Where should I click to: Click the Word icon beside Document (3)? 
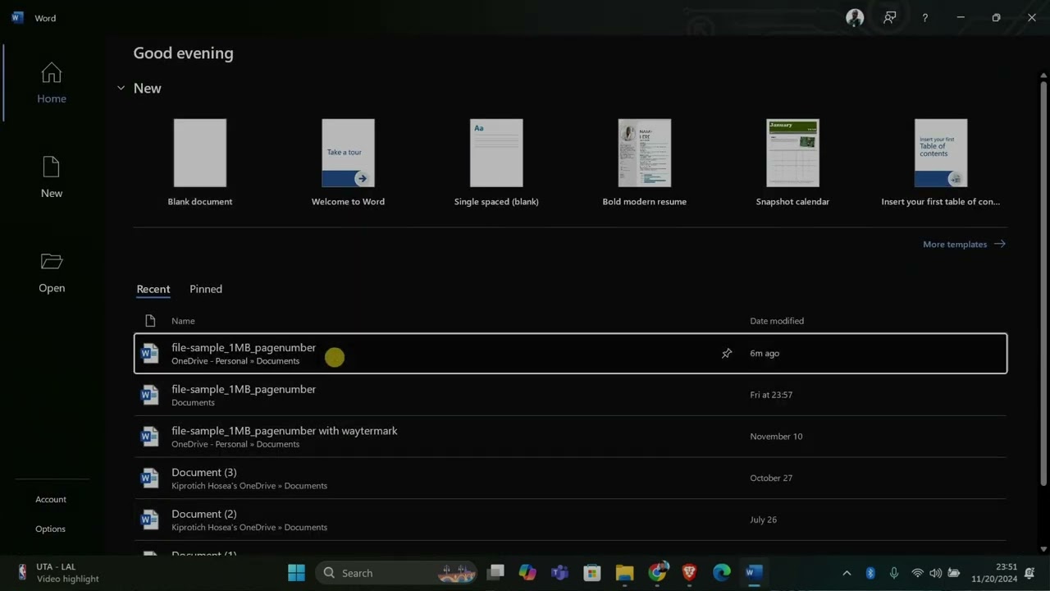tap(149, 478)
